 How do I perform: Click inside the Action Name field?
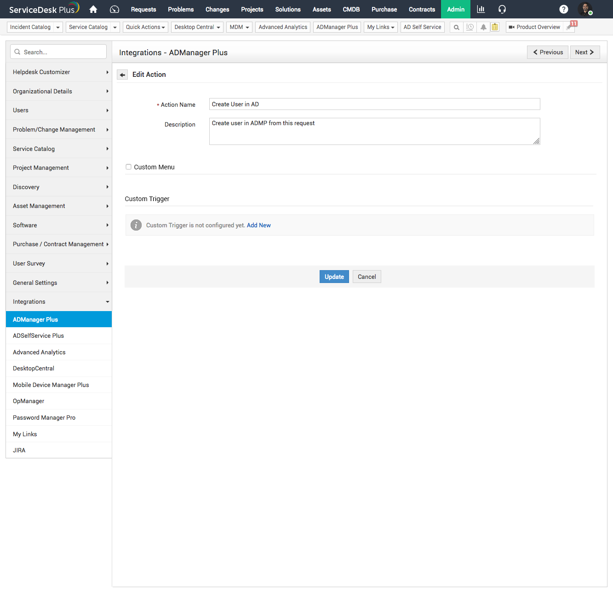(x=374, y=104)
